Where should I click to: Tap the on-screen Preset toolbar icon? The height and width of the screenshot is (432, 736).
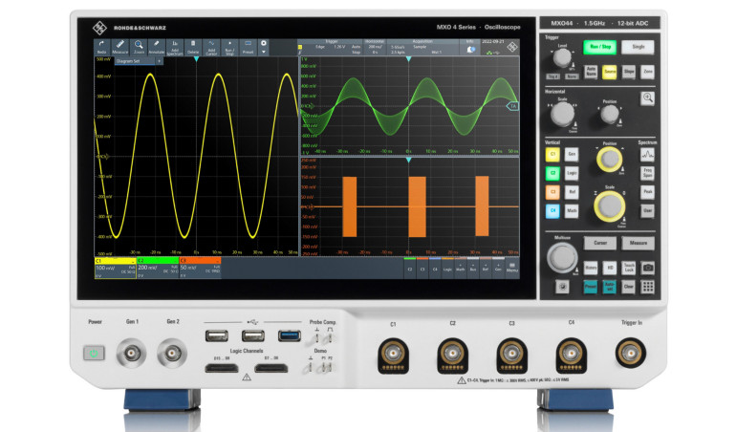click(248, 48)
